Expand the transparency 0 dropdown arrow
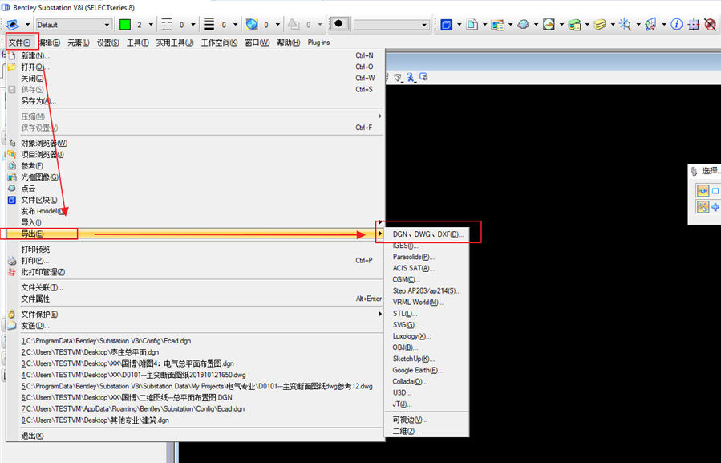This screenshot has height=463, width=721. pos(277,24)
